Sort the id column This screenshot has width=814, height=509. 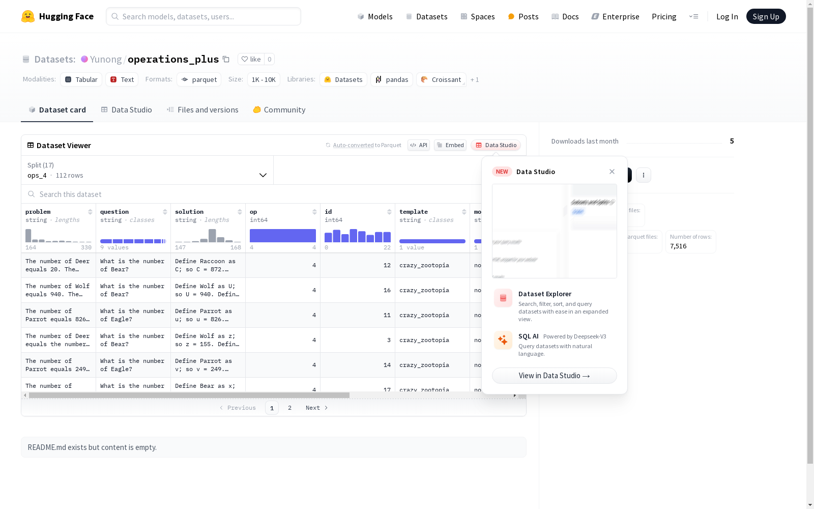tap(389, 212)
